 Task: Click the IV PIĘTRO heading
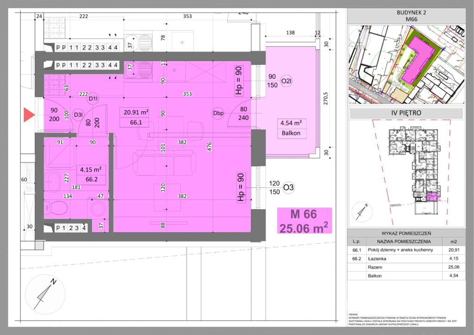click(406, 112)
